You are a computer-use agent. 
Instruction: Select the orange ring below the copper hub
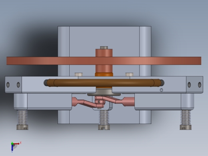(x=104, y=74)
